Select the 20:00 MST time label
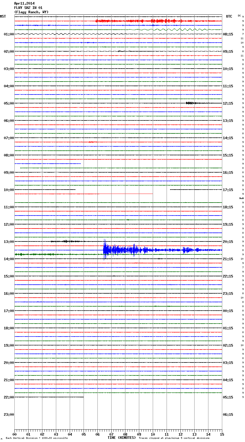 click(x=9, y=363)
